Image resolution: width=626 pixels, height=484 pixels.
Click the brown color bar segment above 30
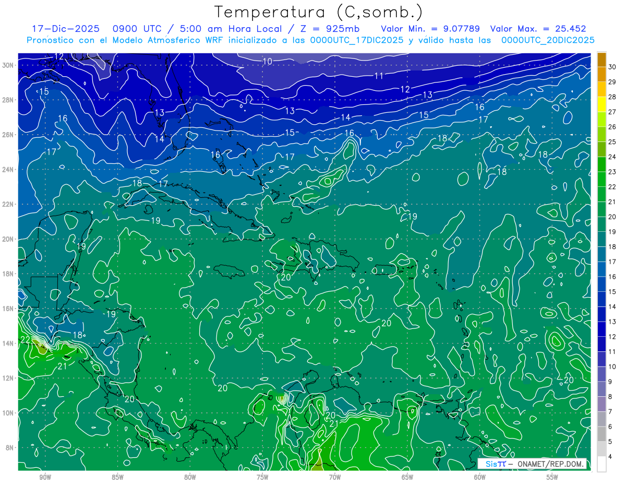click(601, 60)
